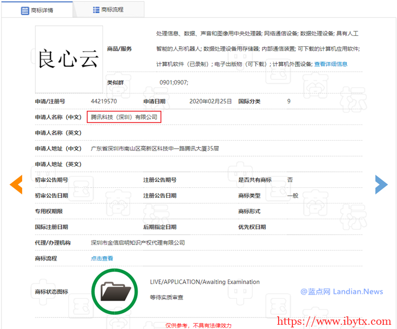
Task: Click the international class value 9
Action: pos(289,101)
